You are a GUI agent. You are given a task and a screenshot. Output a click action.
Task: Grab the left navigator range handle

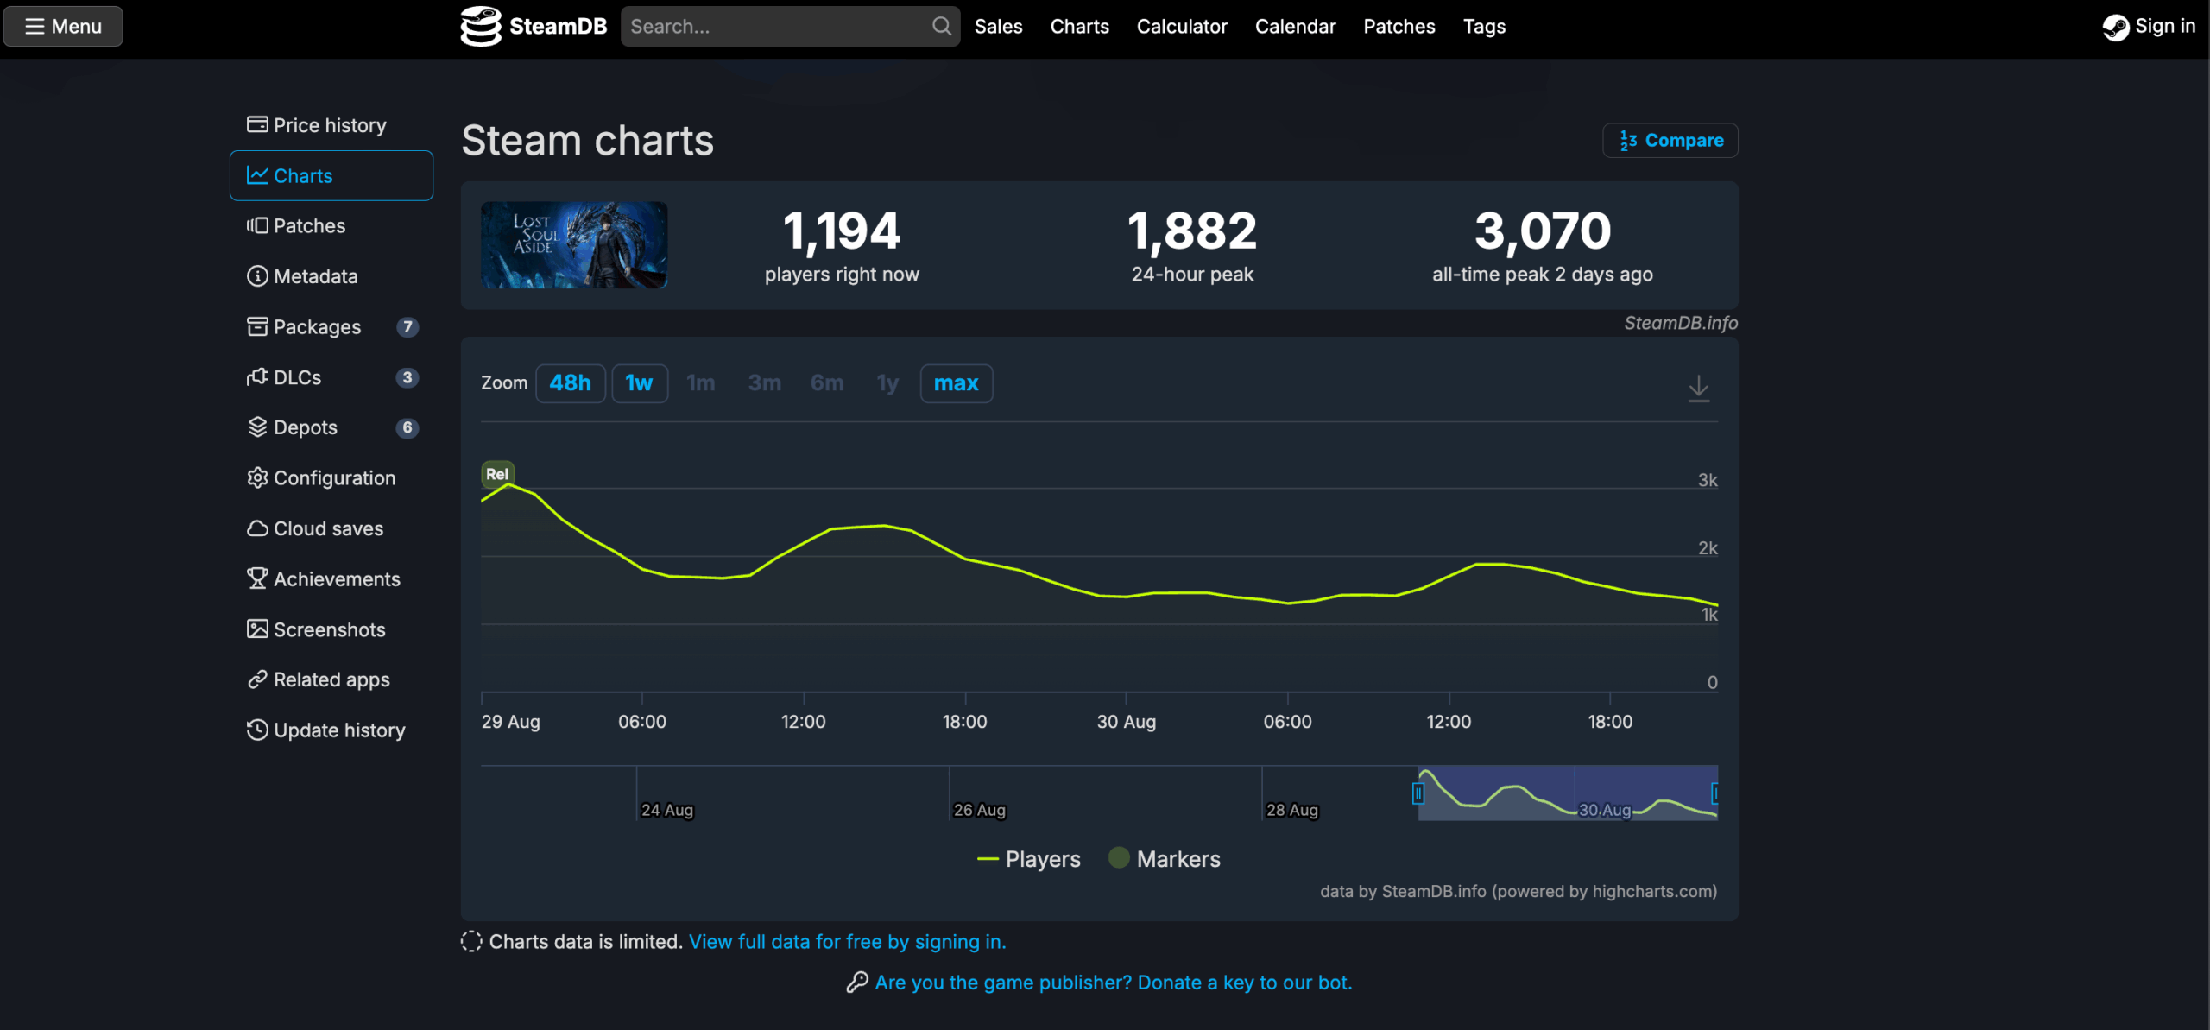[x=1418, y=793]
